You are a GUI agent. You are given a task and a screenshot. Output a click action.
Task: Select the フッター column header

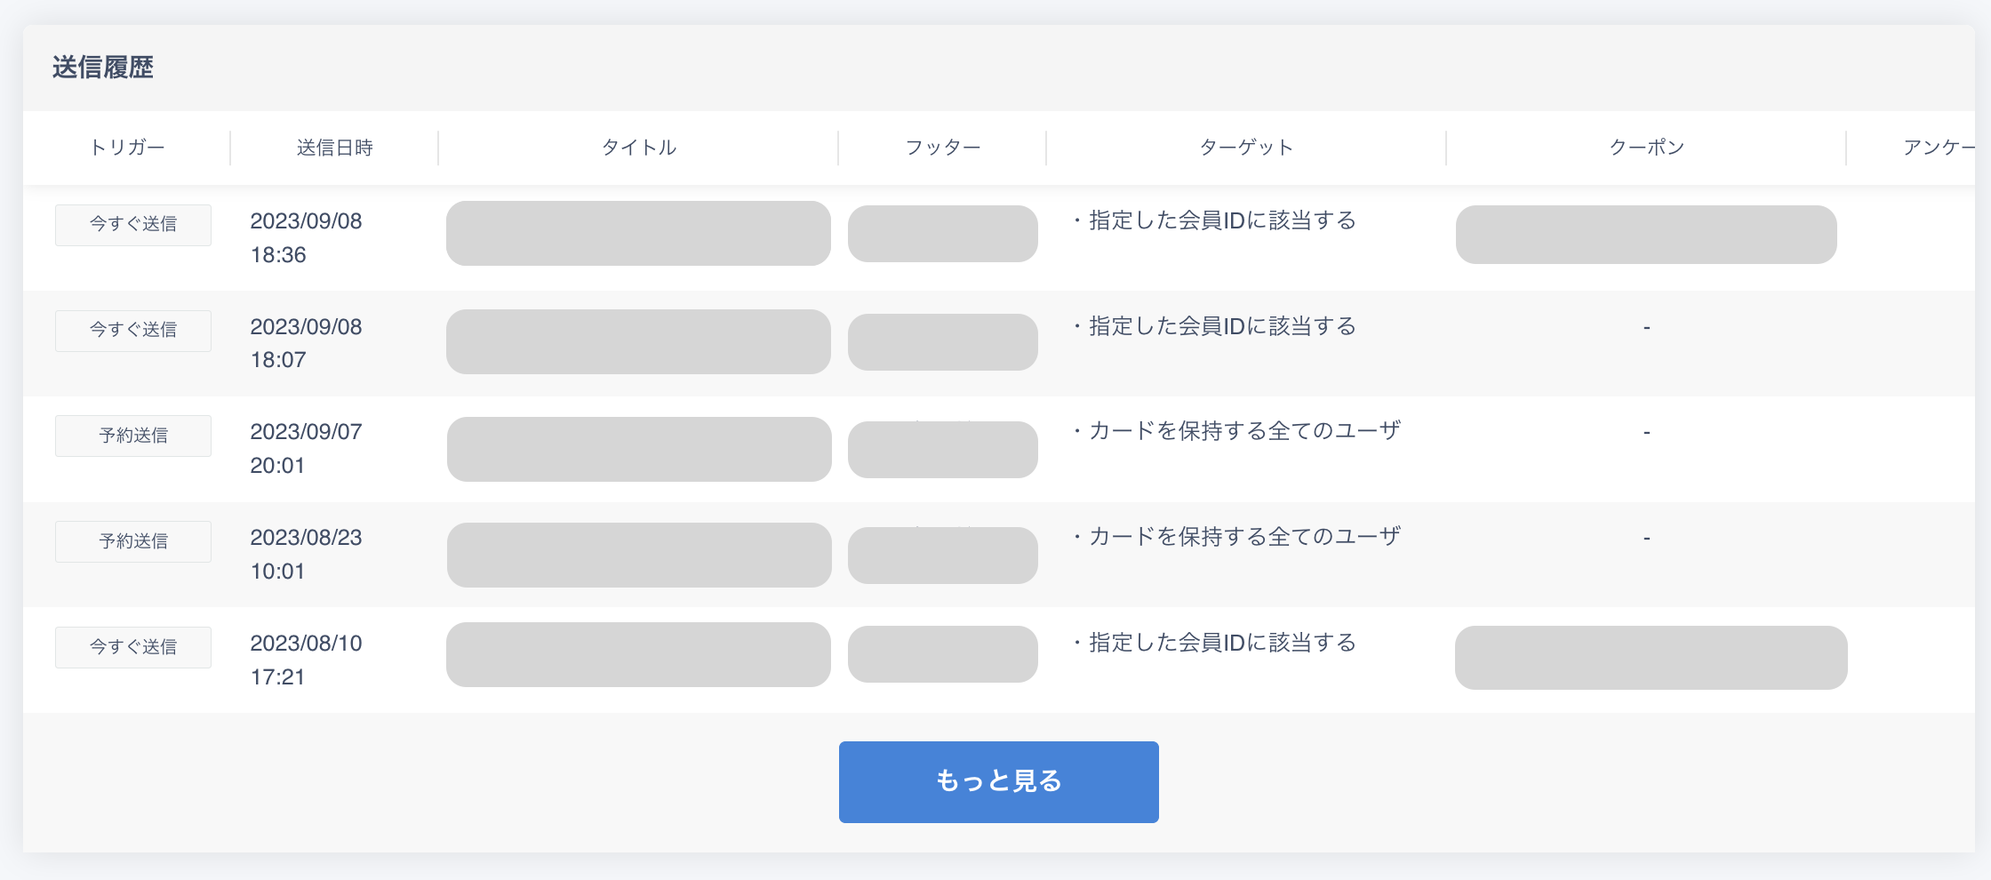pyautogui.click(x=942, y=148)
